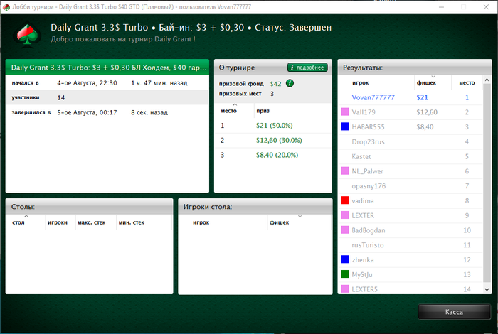Click the prize pool info icon
498x334 pixels.
click(290, 83)
